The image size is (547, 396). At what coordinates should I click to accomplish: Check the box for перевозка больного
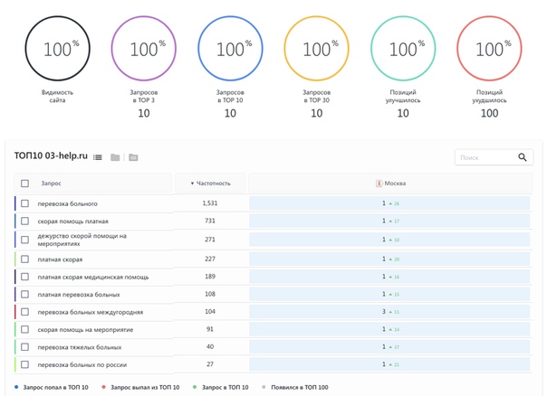pos(24,203)
